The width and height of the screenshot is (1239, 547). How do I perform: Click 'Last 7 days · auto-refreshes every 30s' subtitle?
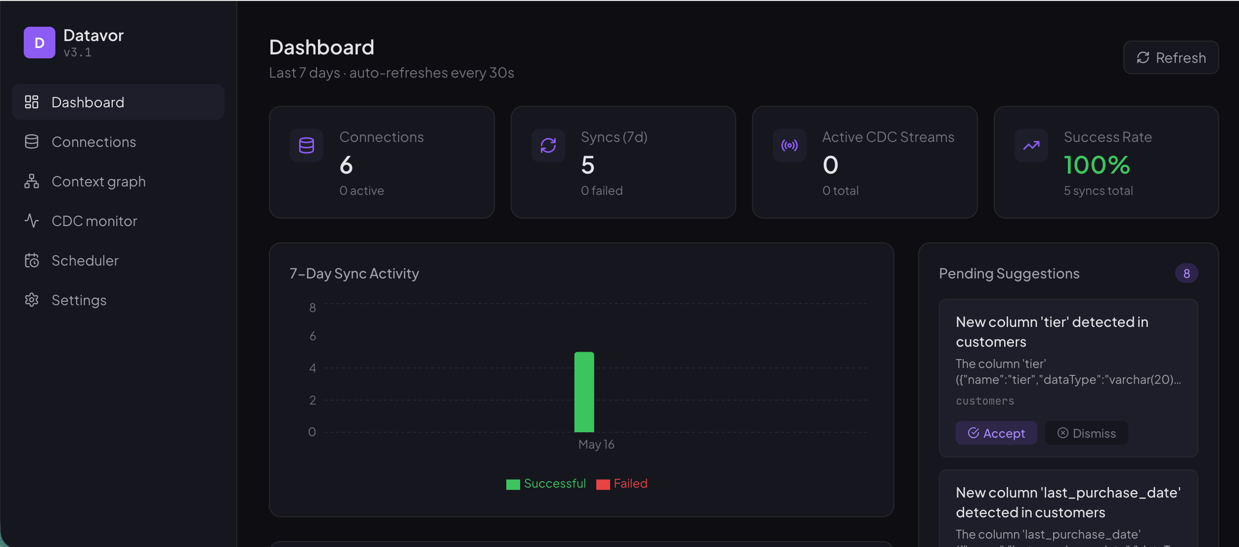(x=392, y=73)
